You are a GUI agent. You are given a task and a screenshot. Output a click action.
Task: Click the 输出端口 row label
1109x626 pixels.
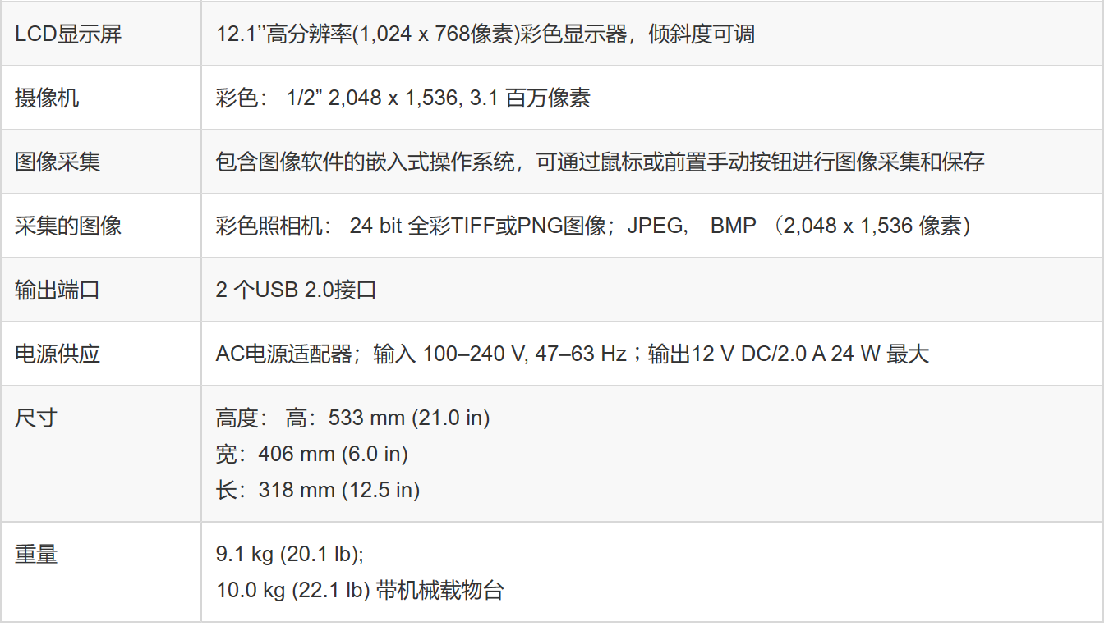(58, 290)
